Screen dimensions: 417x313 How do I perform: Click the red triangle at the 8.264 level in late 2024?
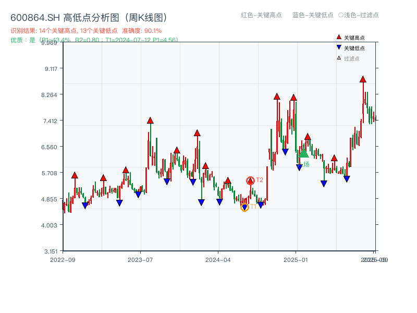[x=276, y=95]
